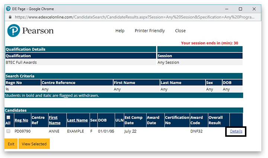The width and height of the screenshot is (268, 158).
Task: Select checkbox for candidate PD09790
Action: tap(8, 131)
